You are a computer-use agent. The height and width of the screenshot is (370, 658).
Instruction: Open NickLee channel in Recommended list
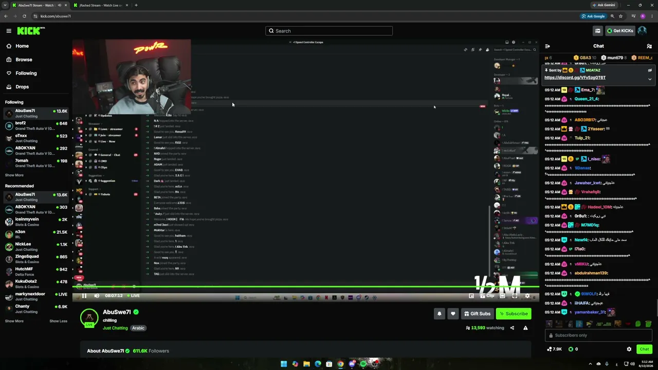[x=36, y=247]
